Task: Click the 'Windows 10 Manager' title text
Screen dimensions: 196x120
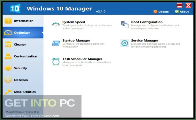Action: [x=59, y=9]
